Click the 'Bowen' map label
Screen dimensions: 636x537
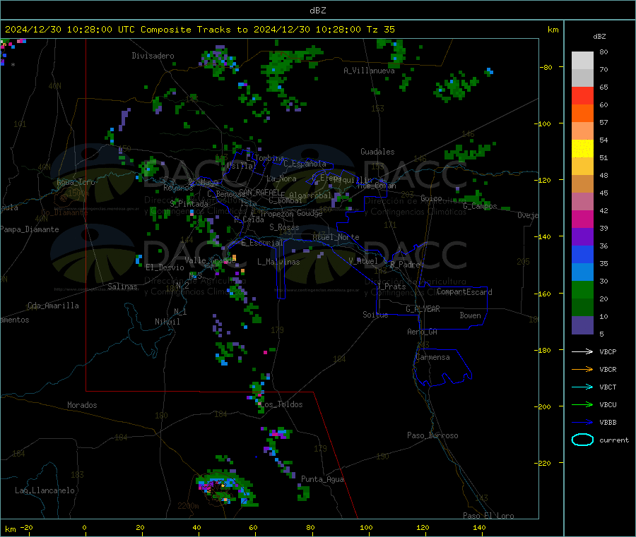click(x=470, y=315)
